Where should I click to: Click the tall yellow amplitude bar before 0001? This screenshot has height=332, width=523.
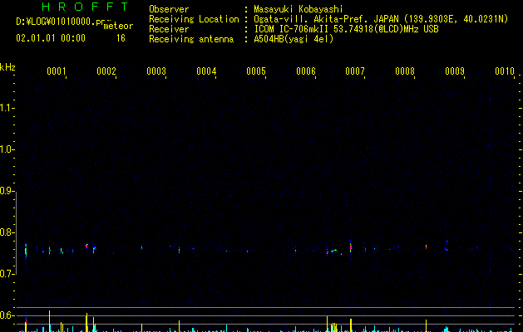tap(49, 321)
